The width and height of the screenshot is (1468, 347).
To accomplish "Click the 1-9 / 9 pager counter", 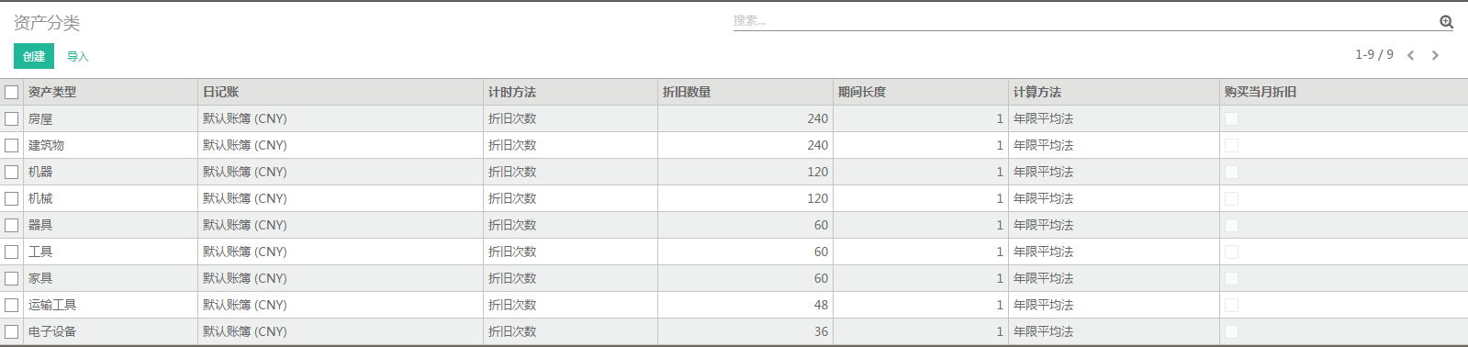I will point(1374,54).
